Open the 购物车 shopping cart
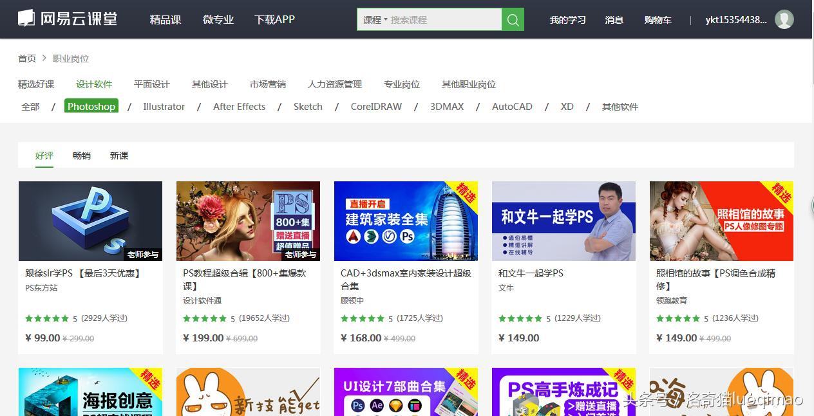The height and width of the screenshot is (416, 814). click(x=658, y=19)
